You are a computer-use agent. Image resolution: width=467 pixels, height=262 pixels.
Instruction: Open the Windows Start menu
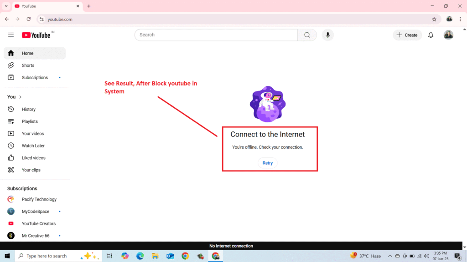tap(7, 256)
